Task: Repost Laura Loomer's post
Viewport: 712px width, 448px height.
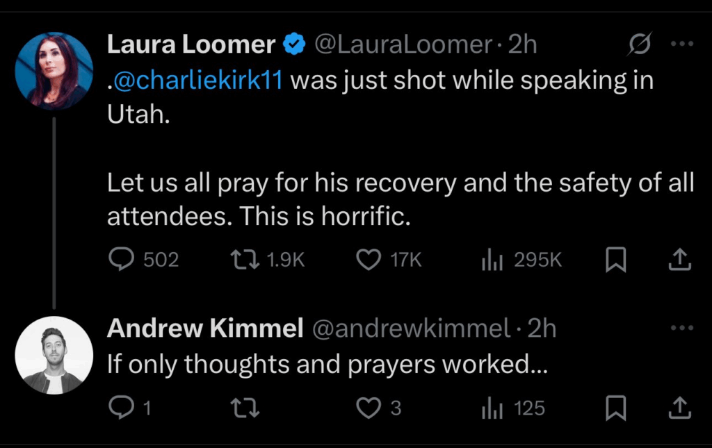Action: 245,260
